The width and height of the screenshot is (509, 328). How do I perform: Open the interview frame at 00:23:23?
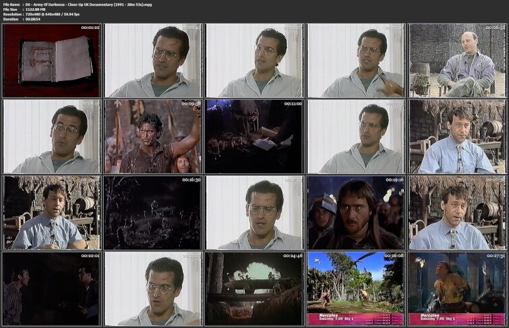(153, 289)
